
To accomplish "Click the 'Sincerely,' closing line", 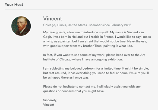I will [50, 100].
